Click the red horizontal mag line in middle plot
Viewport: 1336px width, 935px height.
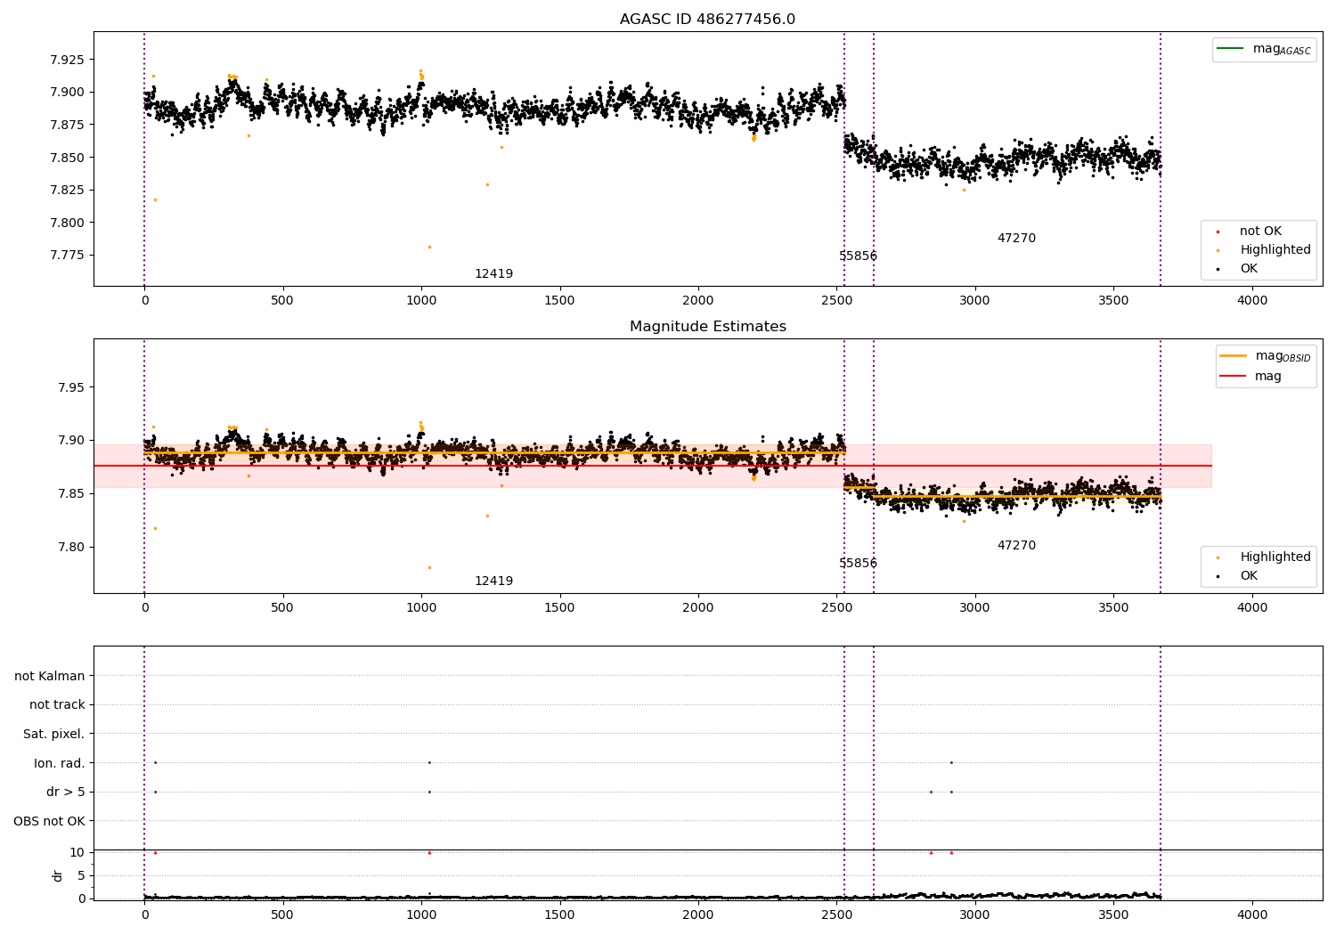(x=652, y=466)
